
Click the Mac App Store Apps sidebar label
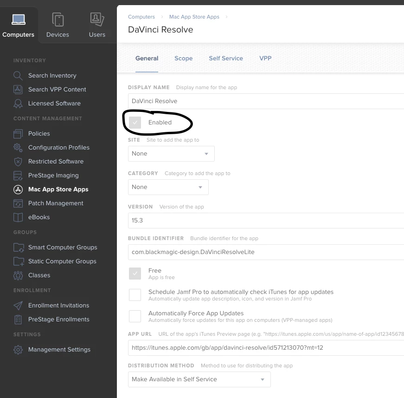pyautogui.click(x=58, y=189)
